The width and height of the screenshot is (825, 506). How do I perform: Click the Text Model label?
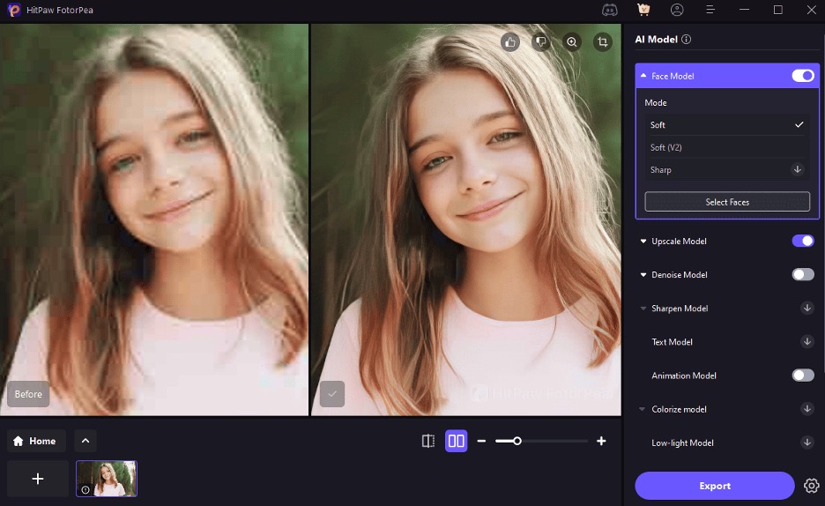672,342
